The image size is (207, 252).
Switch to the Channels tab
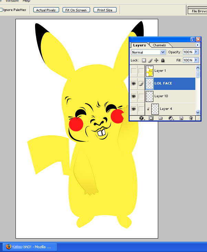(159, 45)
